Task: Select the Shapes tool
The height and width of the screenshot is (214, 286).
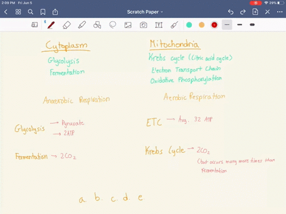Action: tap(97, 25)
